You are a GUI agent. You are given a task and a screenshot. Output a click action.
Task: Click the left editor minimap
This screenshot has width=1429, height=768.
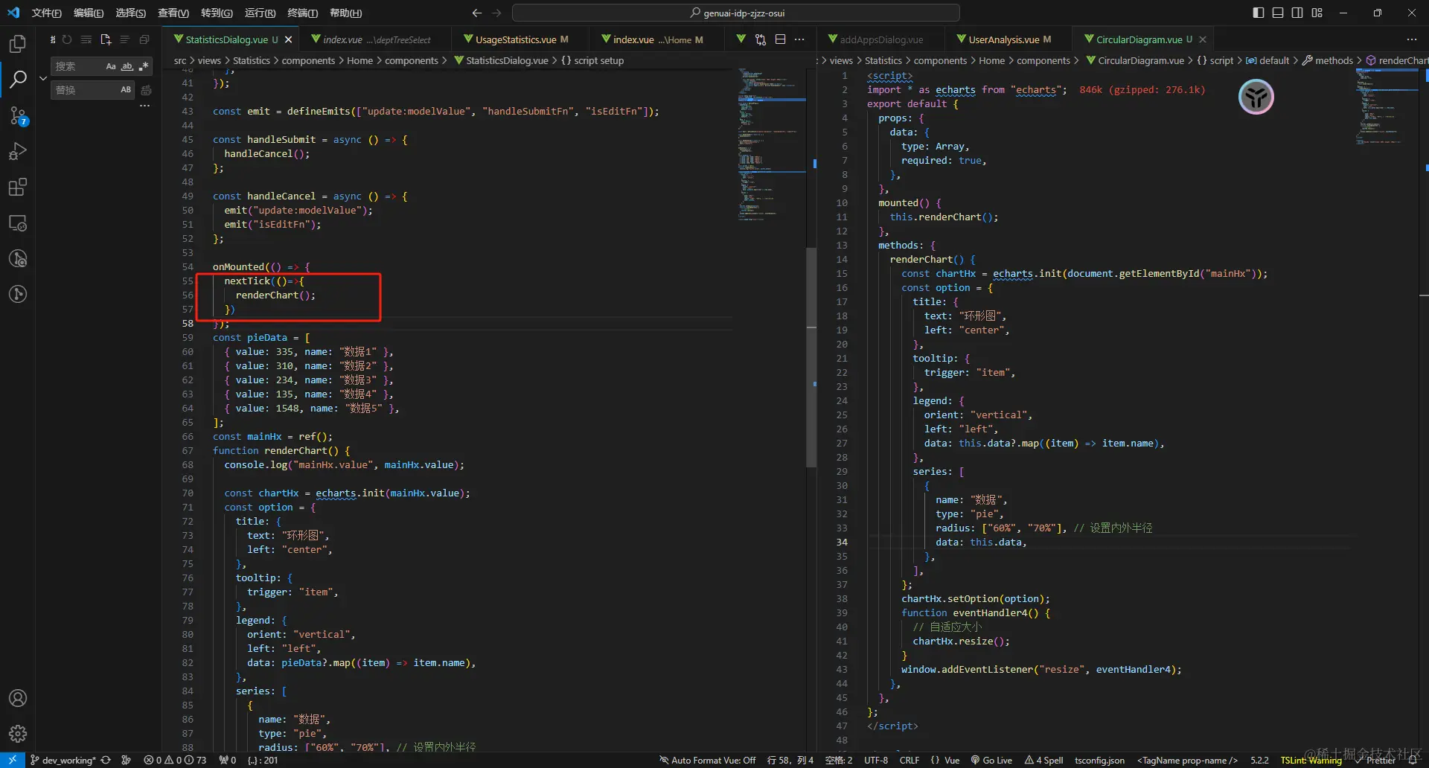pyautogui.click(x=771, y=145)
